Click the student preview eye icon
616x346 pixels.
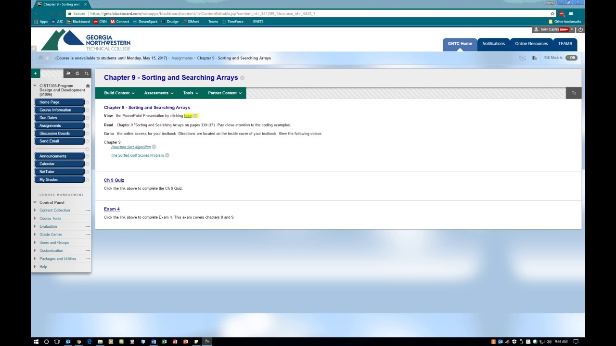click(523, 58)
